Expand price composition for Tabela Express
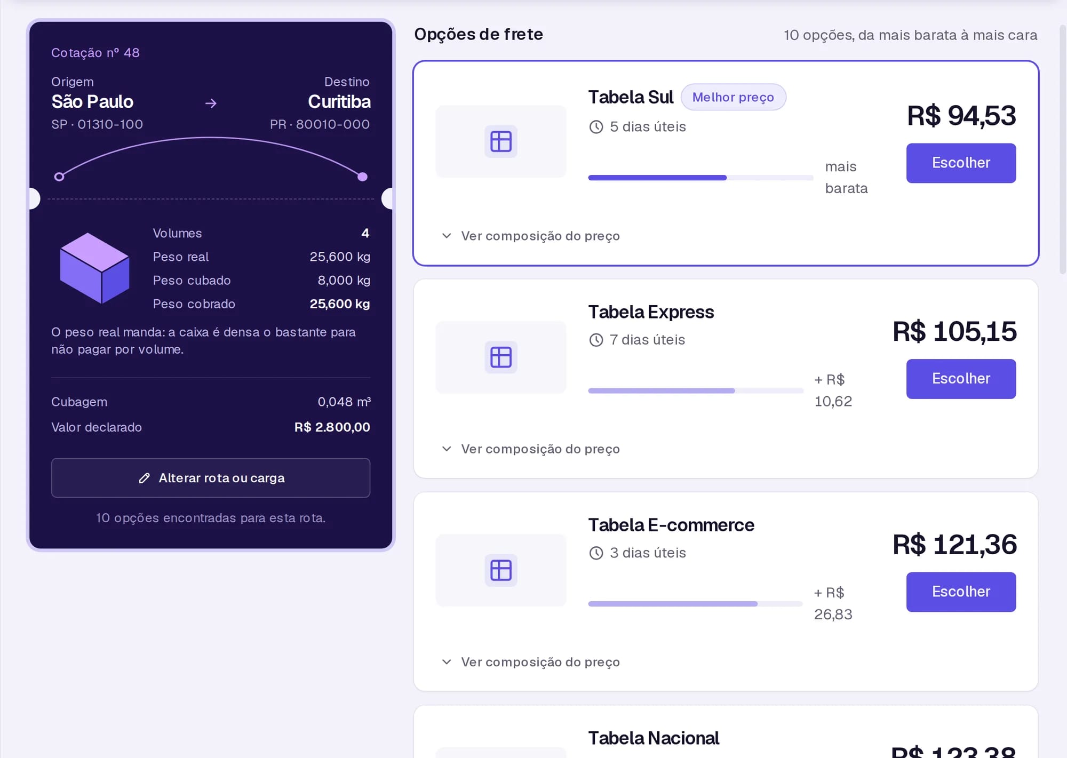 tap(531, 449)
